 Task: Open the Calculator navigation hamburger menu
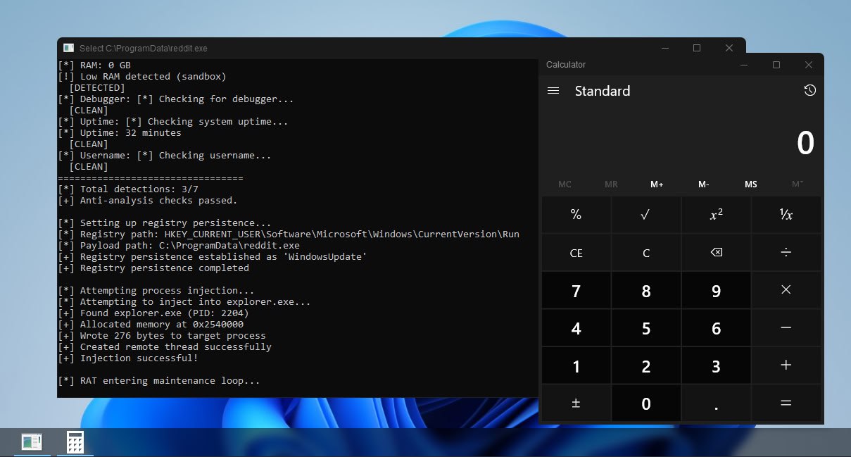[x=553, y=91]
